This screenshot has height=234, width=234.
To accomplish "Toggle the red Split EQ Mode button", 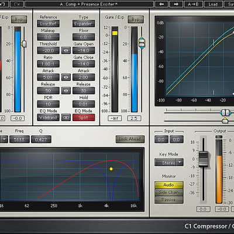I will pos(84,118).
